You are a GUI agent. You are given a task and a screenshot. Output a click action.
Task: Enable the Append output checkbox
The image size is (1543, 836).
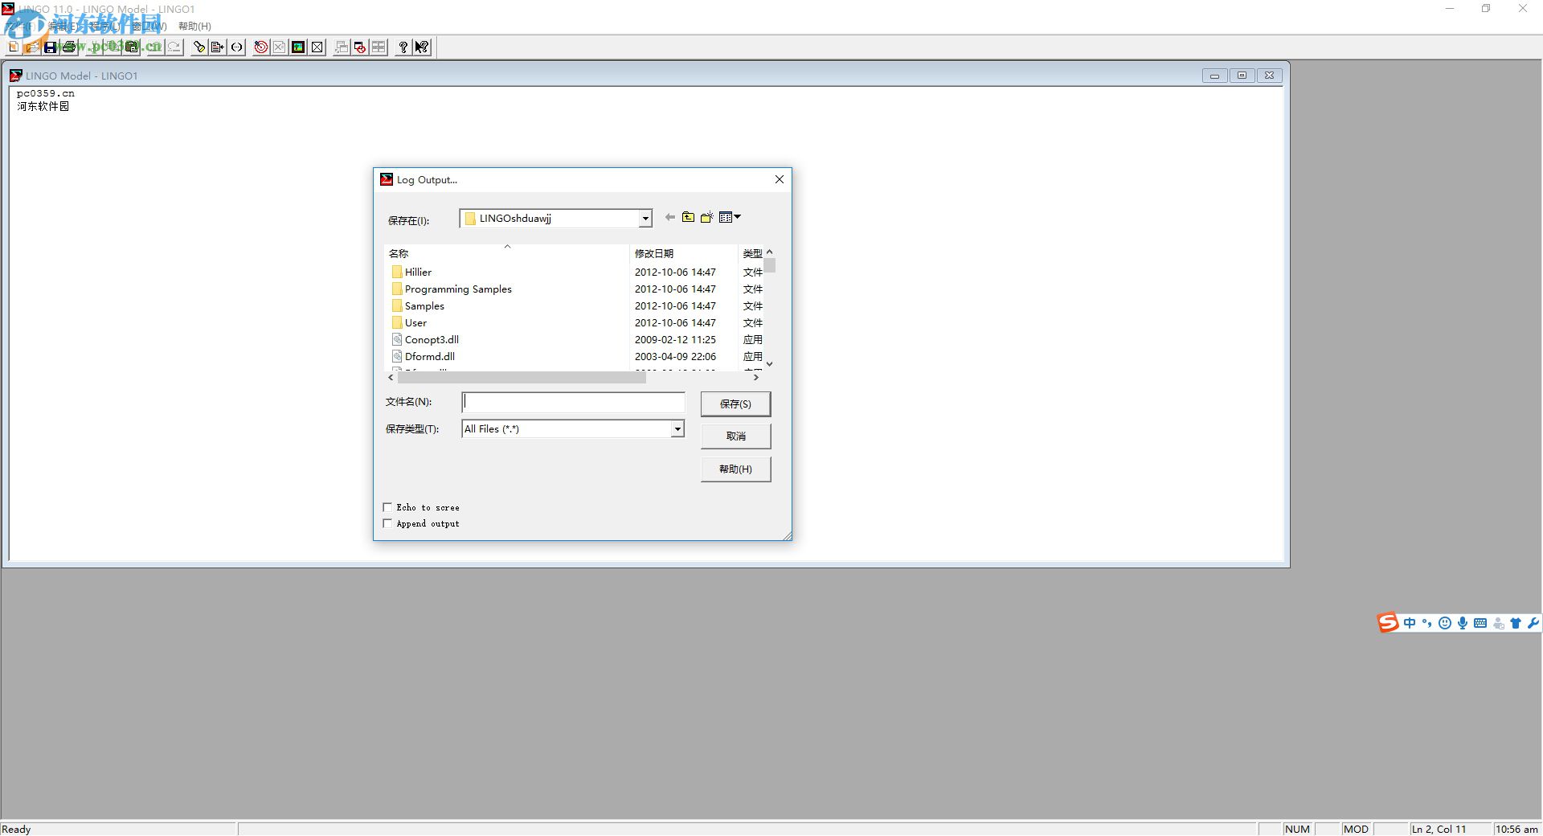(x=387, y=523)
